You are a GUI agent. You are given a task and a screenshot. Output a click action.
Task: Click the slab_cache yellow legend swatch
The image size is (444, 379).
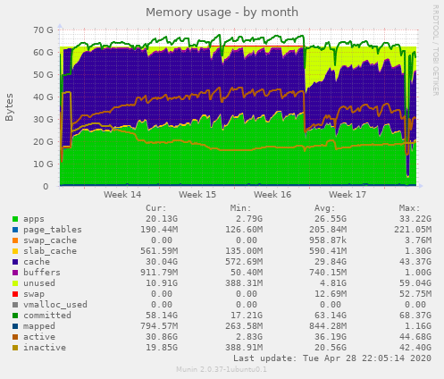coord(15,251)
